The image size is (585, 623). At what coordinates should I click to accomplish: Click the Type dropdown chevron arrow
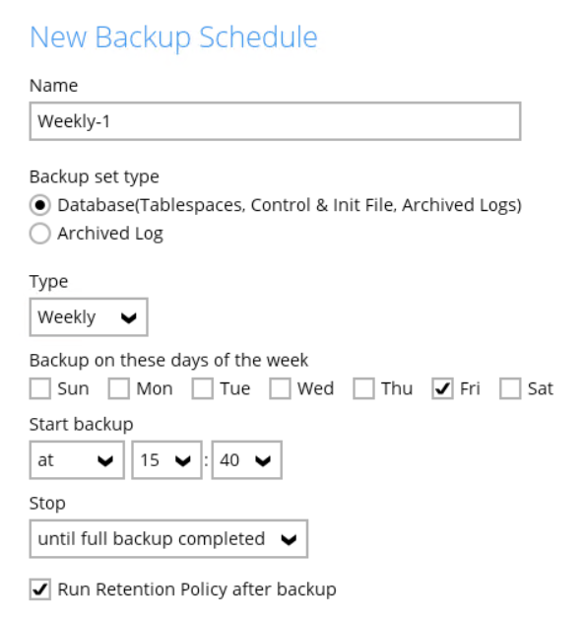pos(129,317)
